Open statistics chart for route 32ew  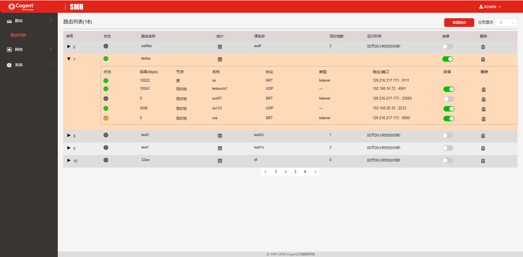coord(220,161)
